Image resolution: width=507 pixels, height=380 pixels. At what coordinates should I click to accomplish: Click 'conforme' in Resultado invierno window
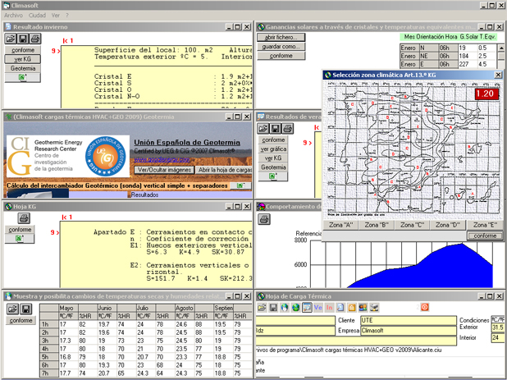pos(22,50)
